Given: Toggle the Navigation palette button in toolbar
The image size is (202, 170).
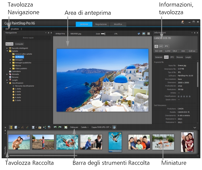Looking at the screenshot, I should point(11,127).
